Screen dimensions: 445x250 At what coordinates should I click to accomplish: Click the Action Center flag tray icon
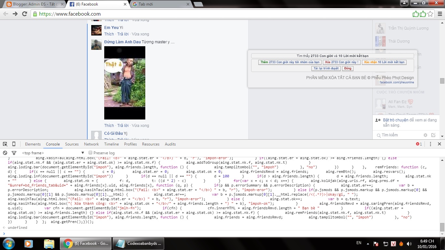[x=376, y=243]
